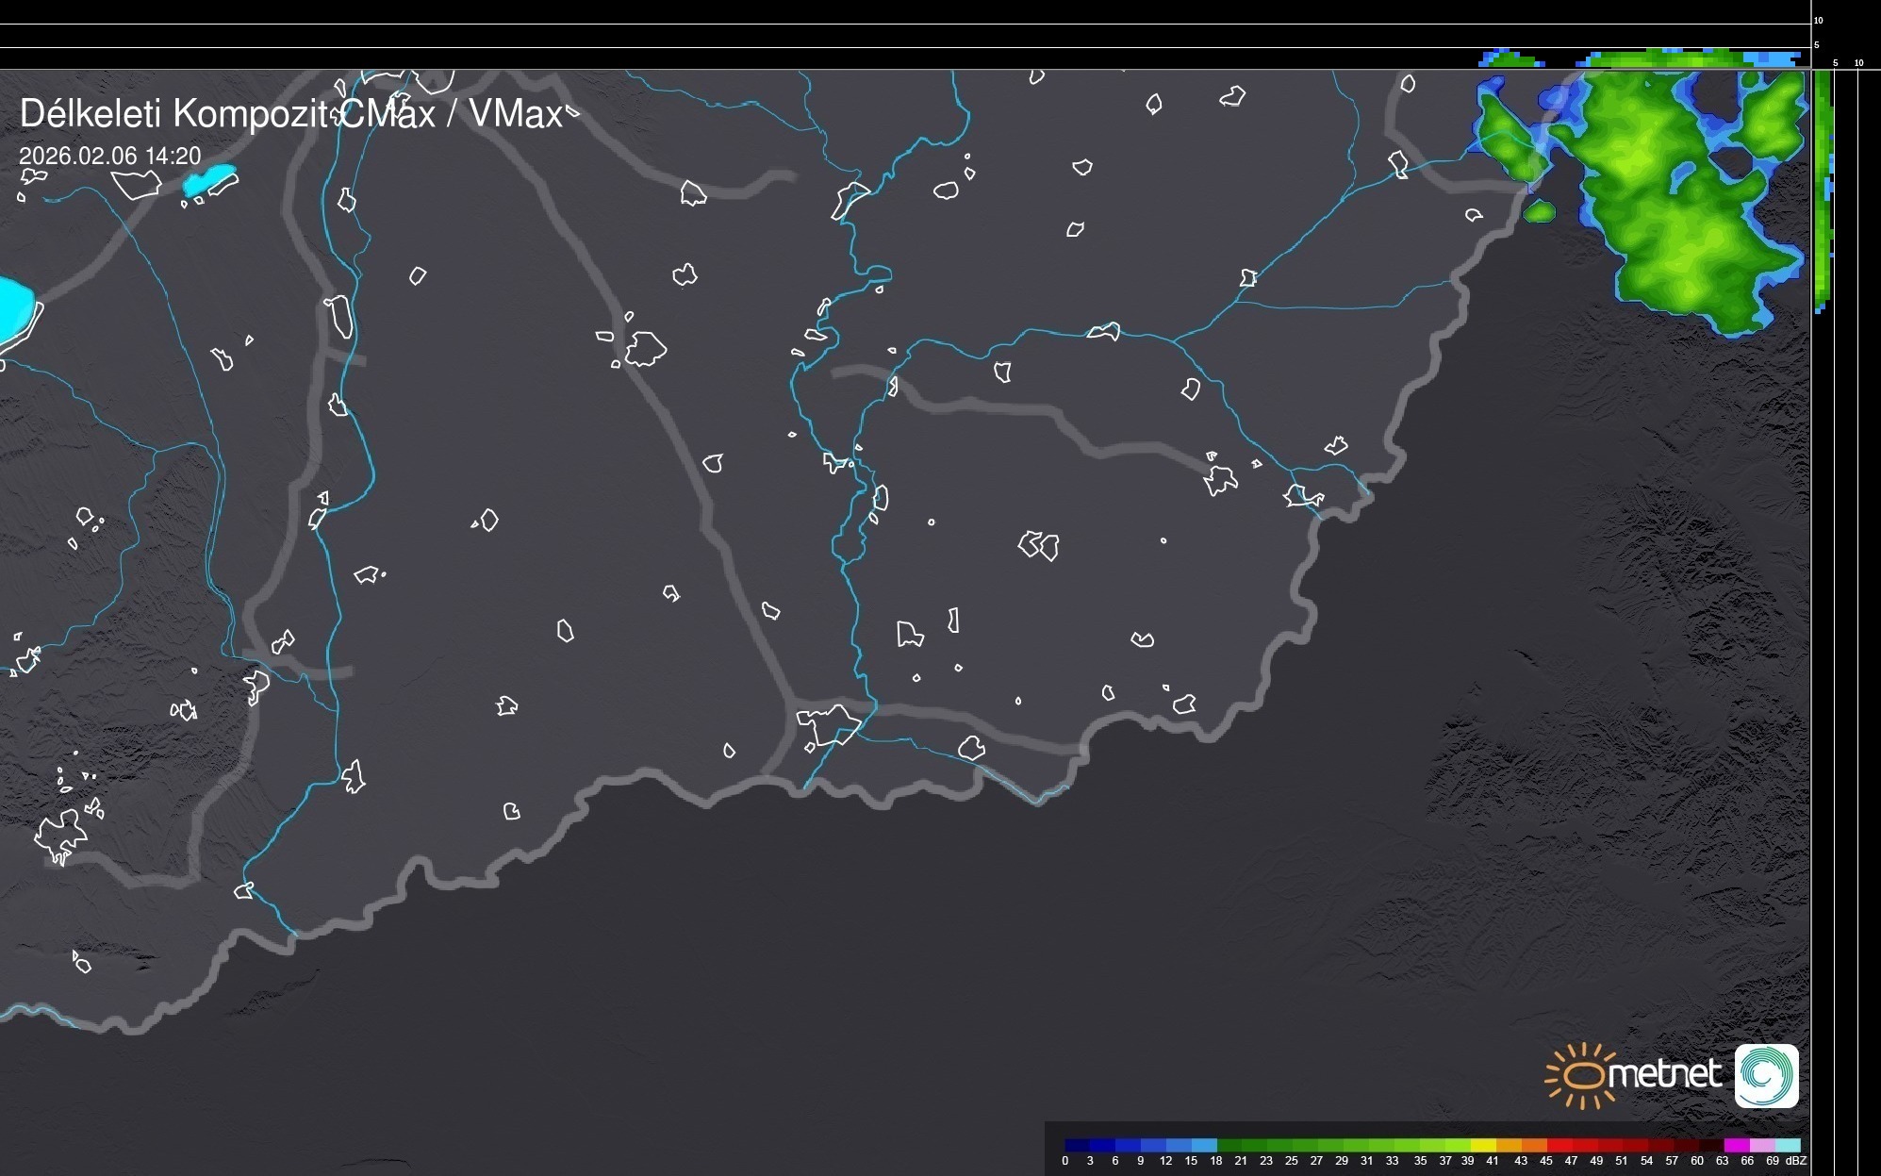The width and height of the screenshot is (1881, 1176).
Task: Click the 18 value label in legend
Action: coord(1216,1161)
